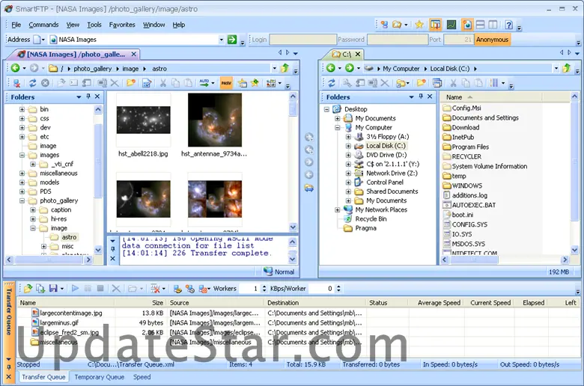Open the Address combo box dropdown
The height and width of the screenshot is (386, 584).
pos(221,40)
